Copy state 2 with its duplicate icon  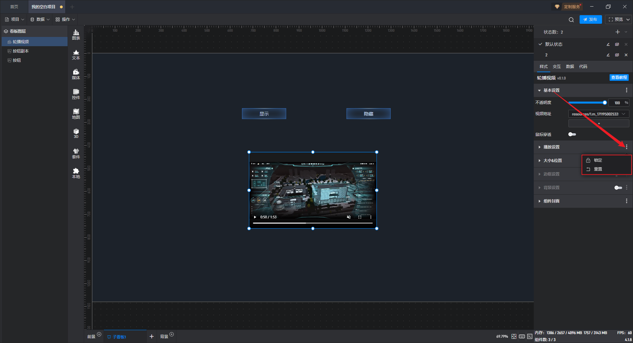point(617,55)
